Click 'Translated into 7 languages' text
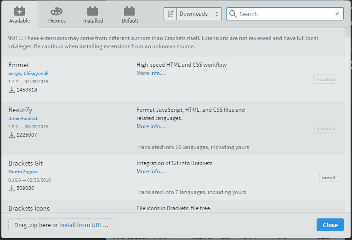 point(191,192)
